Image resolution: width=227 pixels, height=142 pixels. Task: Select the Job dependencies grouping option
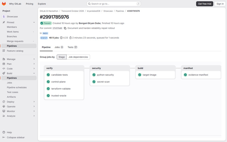click(78, 57)
